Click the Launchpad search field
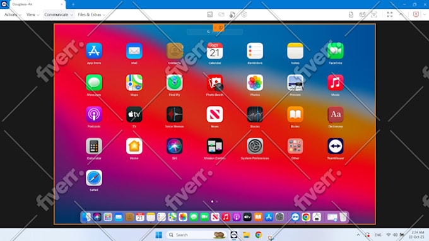The width and height of the screenshot is (429, 241). pos(214,32)
